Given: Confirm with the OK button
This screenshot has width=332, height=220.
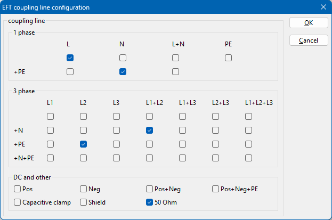Looking at the screenshot, I should click(308, 23).
